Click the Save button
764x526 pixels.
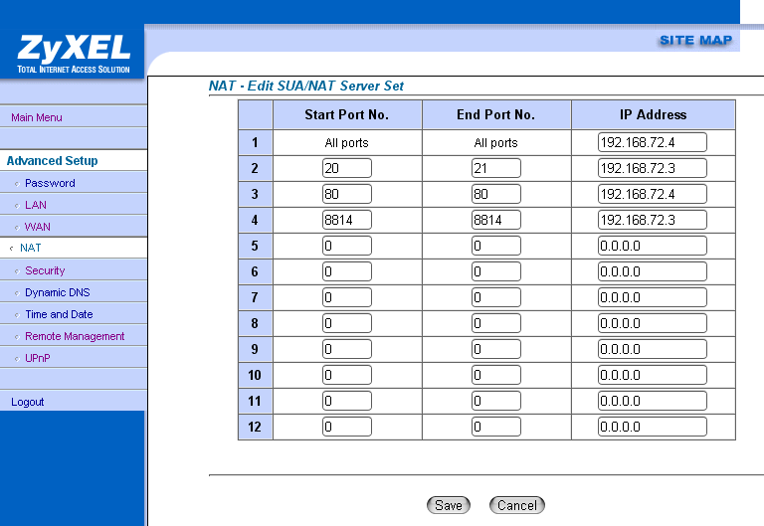point(449,505)
